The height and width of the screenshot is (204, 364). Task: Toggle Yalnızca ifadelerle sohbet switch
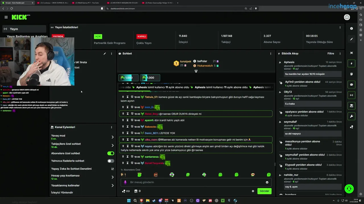click(111, 161)
